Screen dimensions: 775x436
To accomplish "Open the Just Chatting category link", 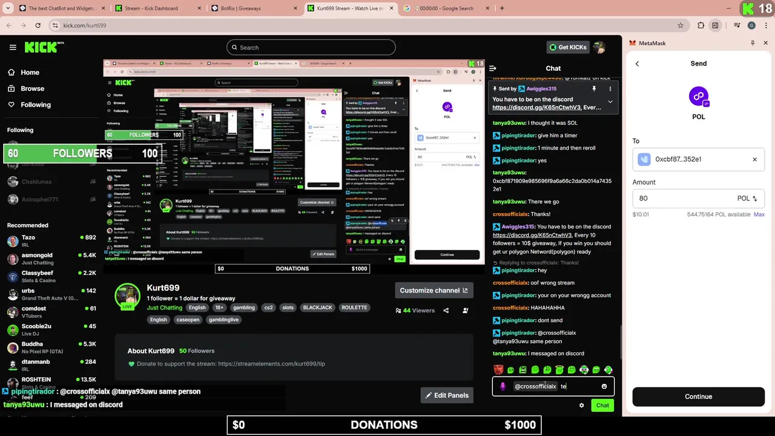I will pos(165,308).
